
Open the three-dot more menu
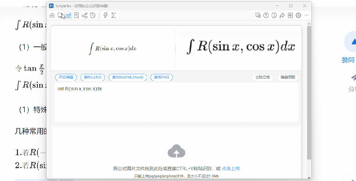(307, 15)
